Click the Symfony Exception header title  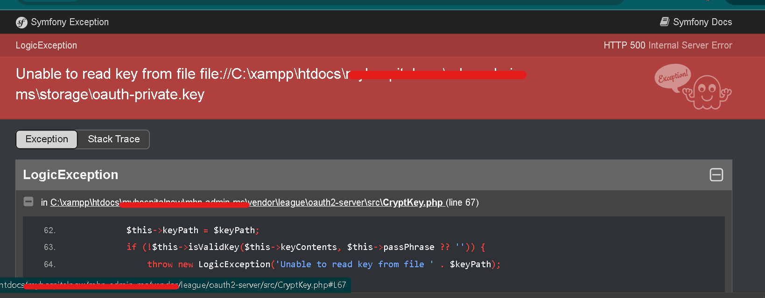pos(70,22)
